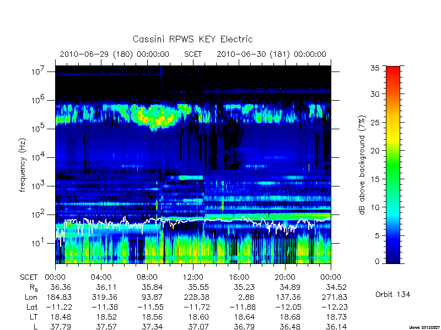Viewport: 441px width, 330px height.
Task: Click the SCET time label '16:00'
Action: coord(239,277)
